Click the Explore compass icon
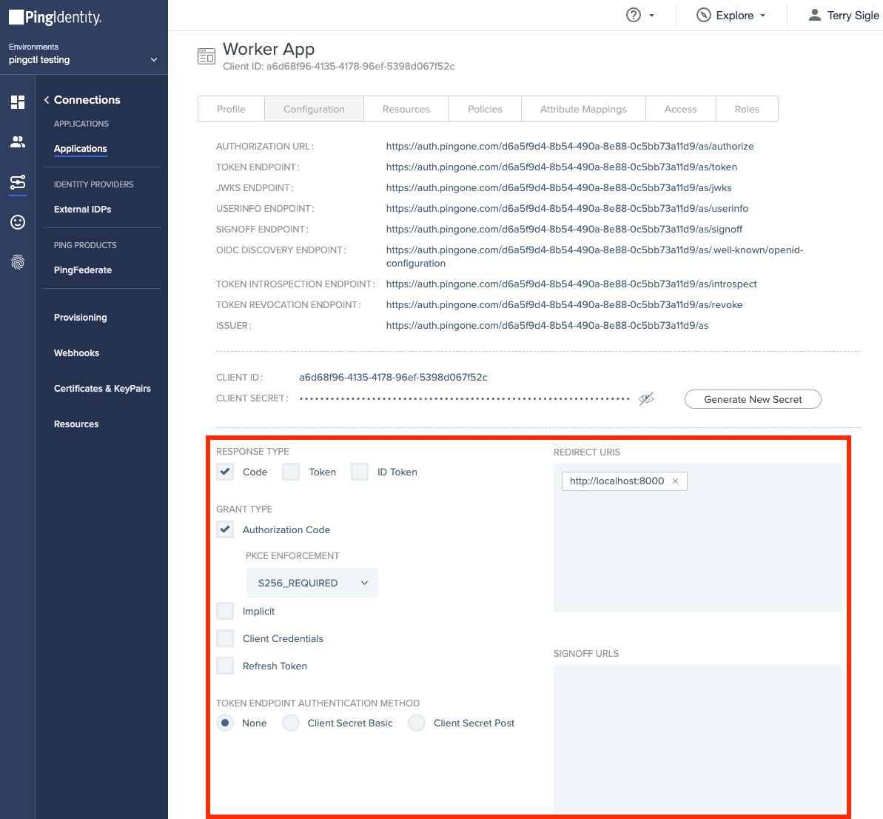 pos(703,16)
